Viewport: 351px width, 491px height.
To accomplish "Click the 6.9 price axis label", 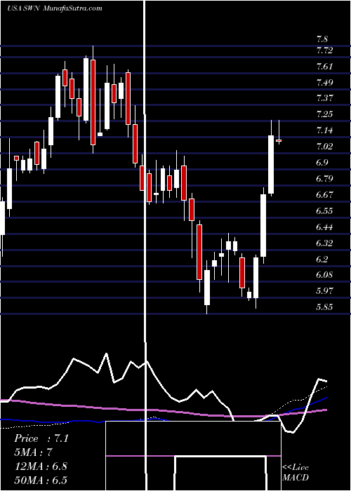I will (322, 163).
